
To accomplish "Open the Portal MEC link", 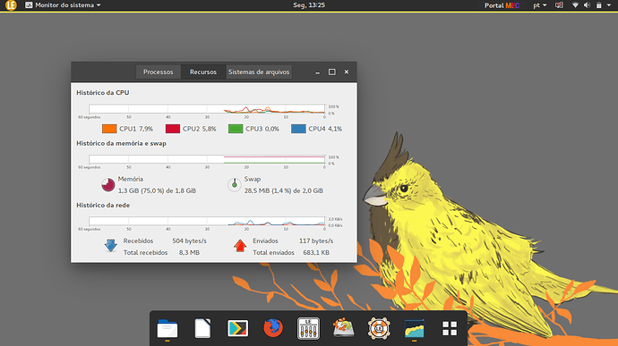I will tap(502, 5).
